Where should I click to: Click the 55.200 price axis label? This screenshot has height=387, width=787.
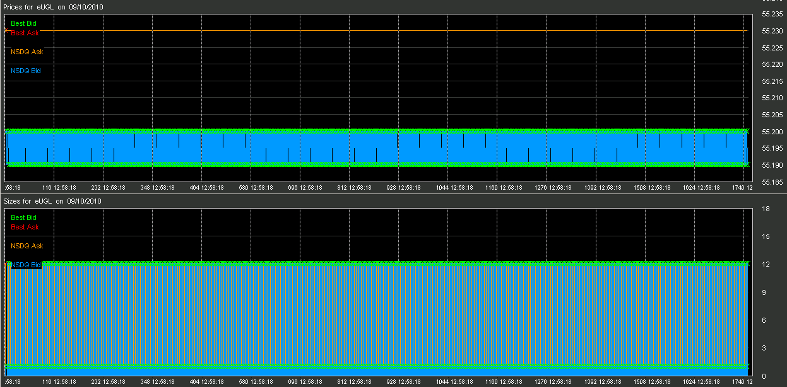(x=772, y=132)
